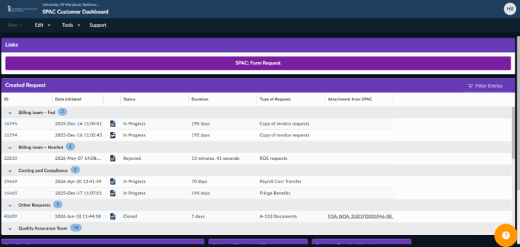Select the Fringe Benefits cell
The image size is (520, 247).
(275, 193)
